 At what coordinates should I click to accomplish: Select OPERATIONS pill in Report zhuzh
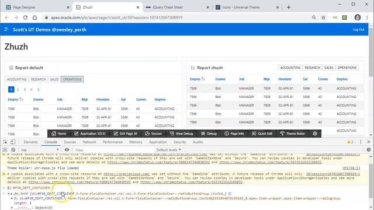point(347,68)
